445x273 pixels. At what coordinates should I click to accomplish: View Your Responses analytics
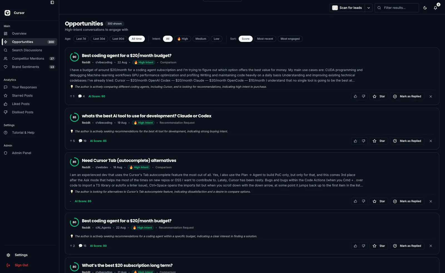29,87
